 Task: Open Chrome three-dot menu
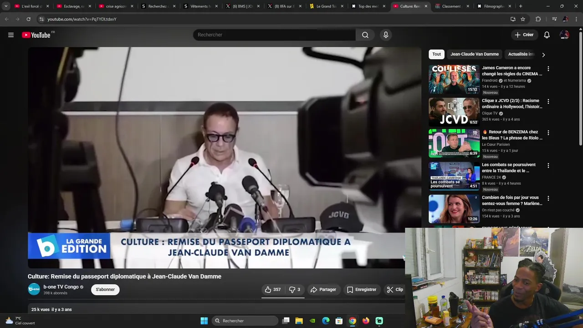[x=576, y=19]
